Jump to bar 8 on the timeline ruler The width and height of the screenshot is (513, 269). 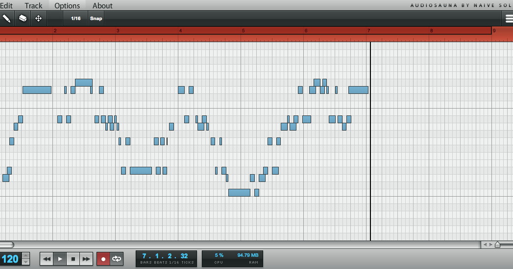click(x=431, y=31)
